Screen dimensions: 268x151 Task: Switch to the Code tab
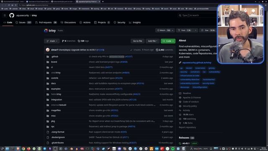[8, 22]
